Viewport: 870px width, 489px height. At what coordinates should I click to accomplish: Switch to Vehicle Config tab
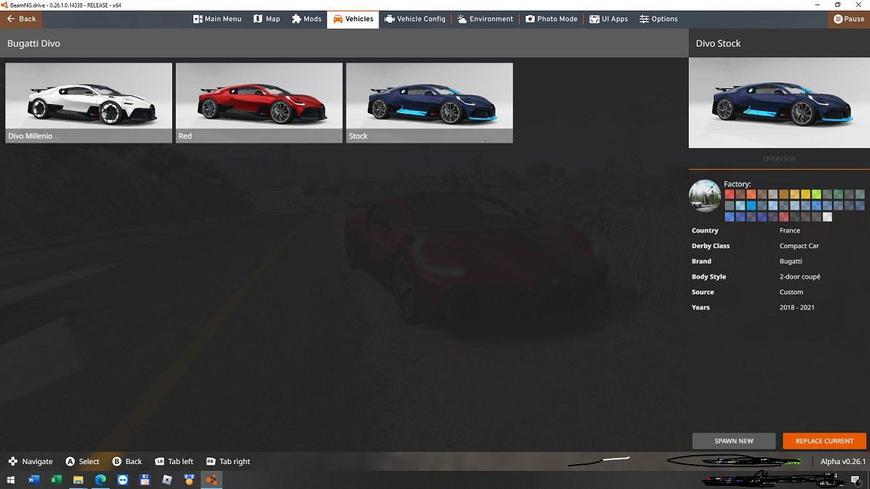tap(415, 19)
